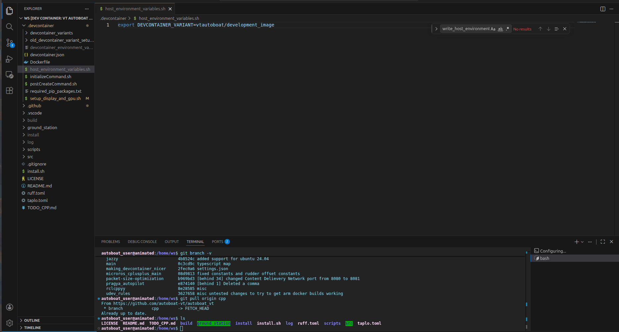The image size is (619, 332).
Task: Launch a new terminal with the plus icon
Action: point(577,242)
